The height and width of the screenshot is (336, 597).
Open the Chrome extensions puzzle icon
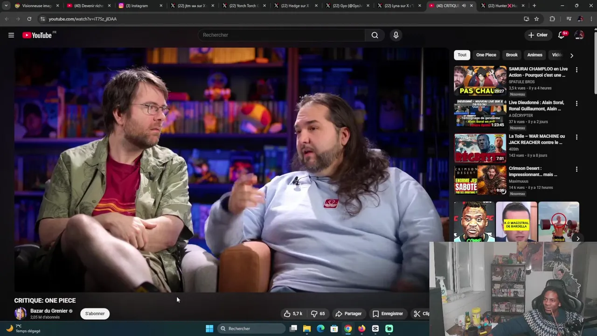point(552,19)
